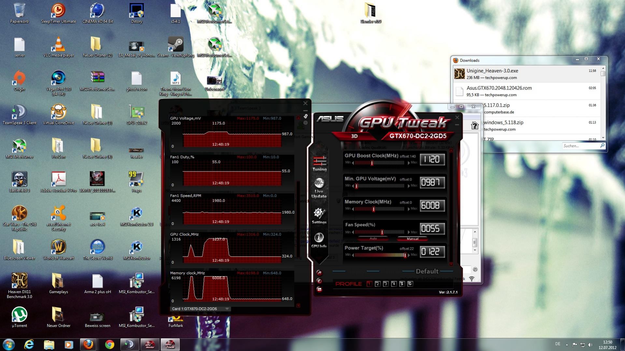Choose the S profile button
Viewport: 625px width, 351px height.
tap(402, 284)
